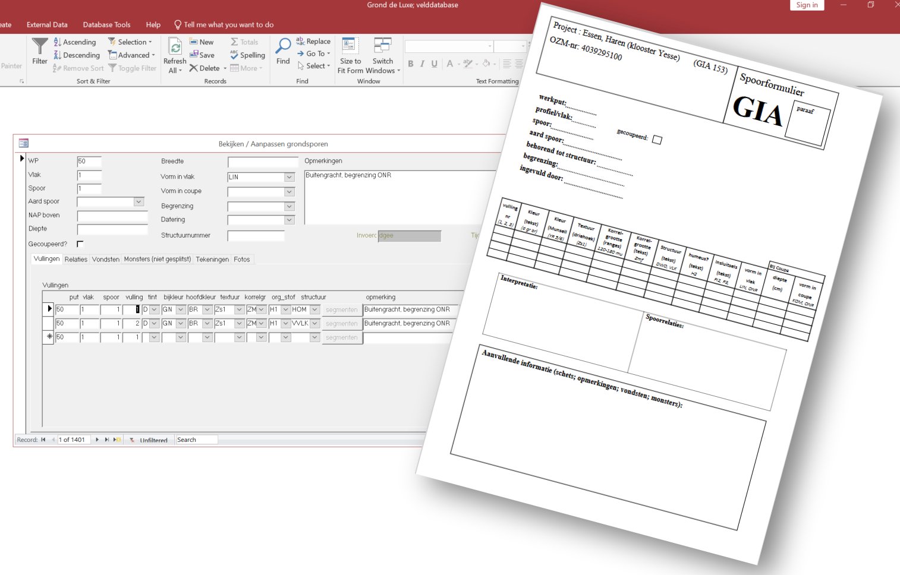Expand the Datering combo box

(x=289, y=220)
